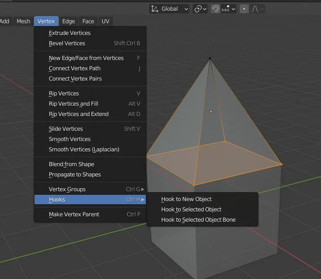Image resolution: width=321 pixels, height=279 pixels.
Task: Select Hook to Selected Object Bone
Action: tap(202, 219)
